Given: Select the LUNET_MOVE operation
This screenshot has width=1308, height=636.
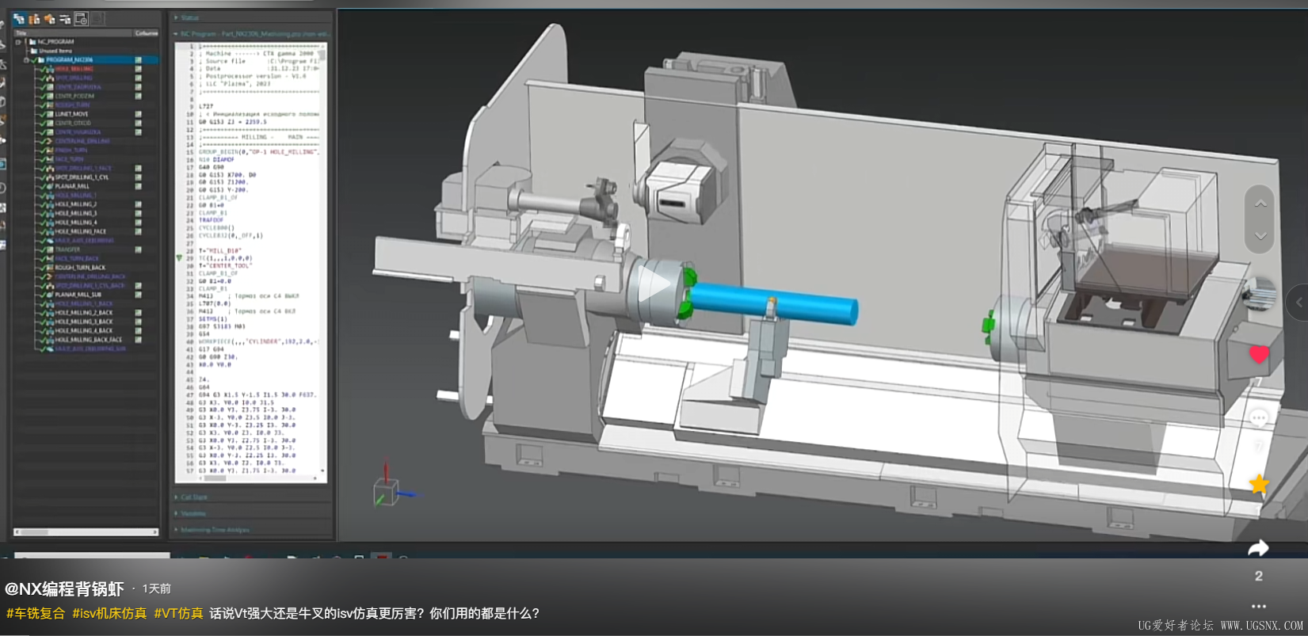Looking at the screenshot, I should click(71, 114).
